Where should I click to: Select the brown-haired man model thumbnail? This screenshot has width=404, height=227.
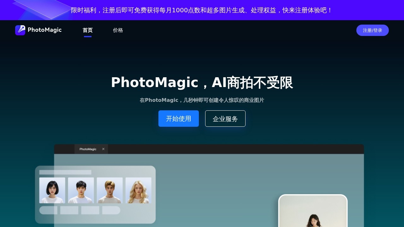tap(110, 190)
